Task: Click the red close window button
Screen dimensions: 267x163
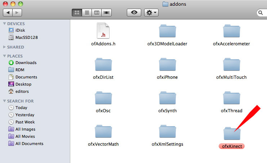Action: [x=5, y=4]
